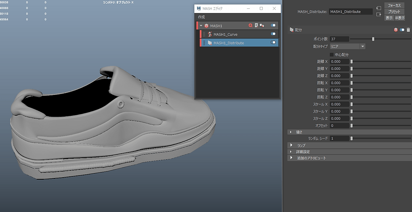Expand the 強さ section
The image size is (412, 212).
291,132
